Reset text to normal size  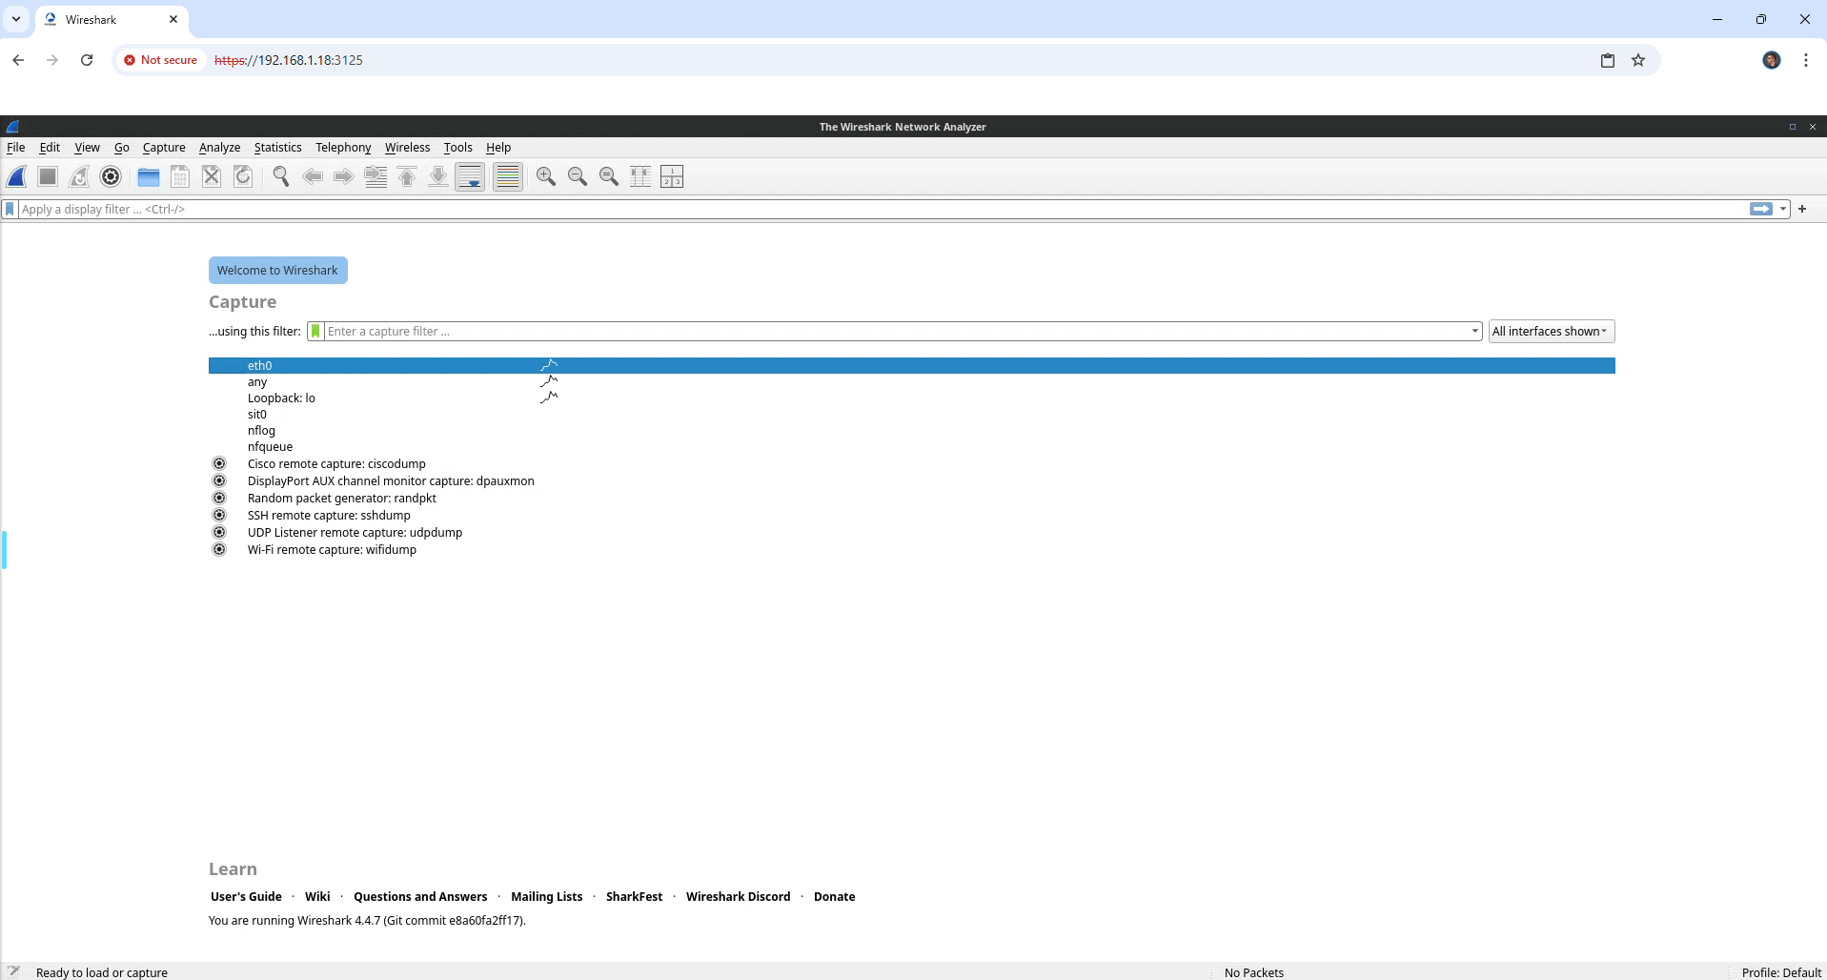[609, 176]
